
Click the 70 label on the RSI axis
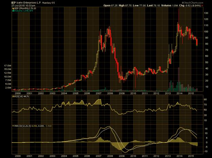click(x=205, y=105)
